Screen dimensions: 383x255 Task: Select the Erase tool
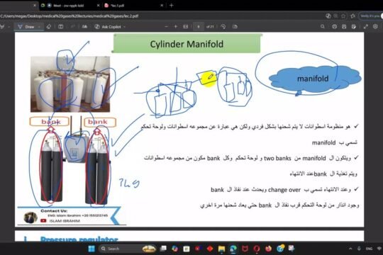point(49,27)
